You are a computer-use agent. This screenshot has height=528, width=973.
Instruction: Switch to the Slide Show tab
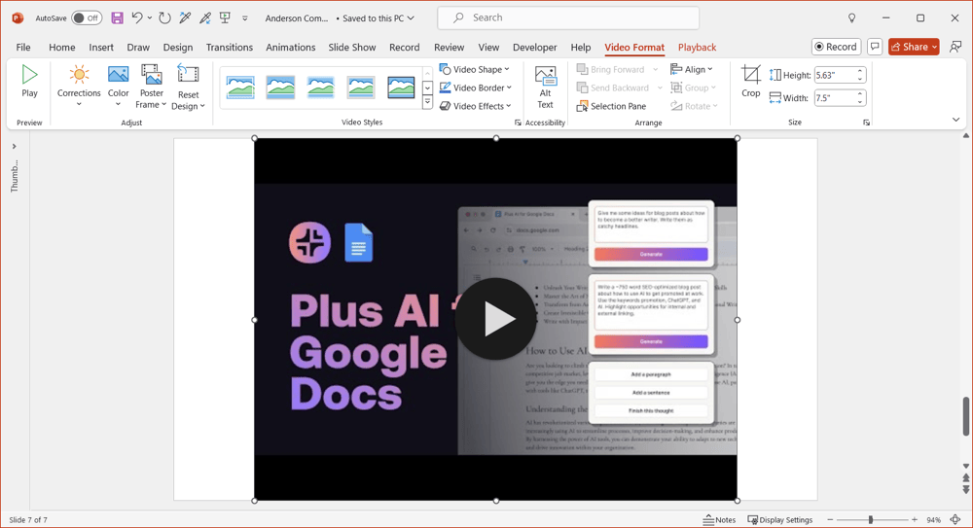(352, 47)
